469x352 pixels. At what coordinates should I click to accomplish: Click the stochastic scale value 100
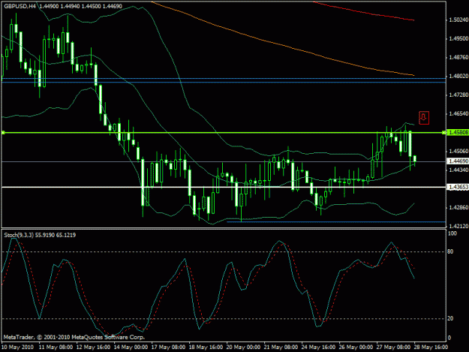click(x=452, y=233)
